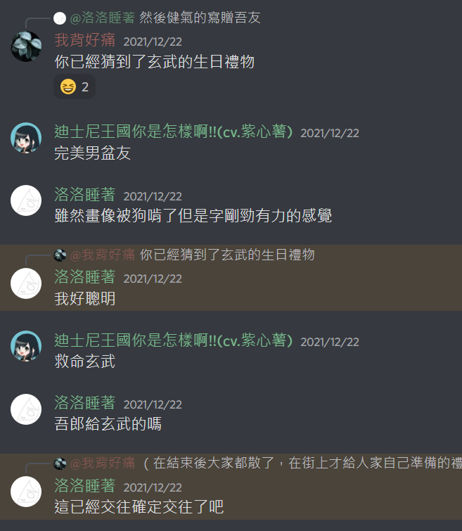The image size is (462, 531).
Task: Open username 我背好痛 in red
Action: coord(85,40)
